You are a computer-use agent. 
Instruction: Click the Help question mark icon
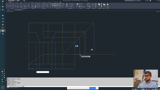coord(150,1)
